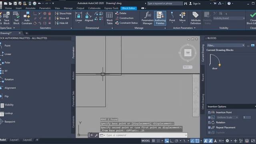Open the Insert ribbon tab
Image resolution: width=256 pixels, height=144 pixels.
coord(19,8)
